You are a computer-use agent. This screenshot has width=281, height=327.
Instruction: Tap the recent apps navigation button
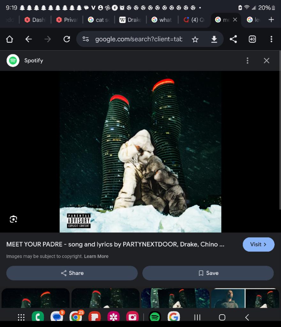point(197,317)
